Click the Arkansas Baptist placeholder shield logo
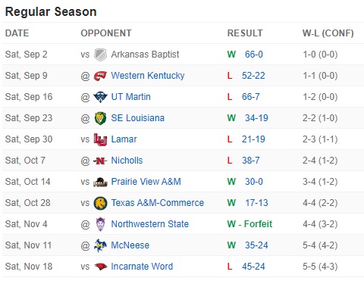Viewport: 364px width, 281px height. [x=100, y=55]
